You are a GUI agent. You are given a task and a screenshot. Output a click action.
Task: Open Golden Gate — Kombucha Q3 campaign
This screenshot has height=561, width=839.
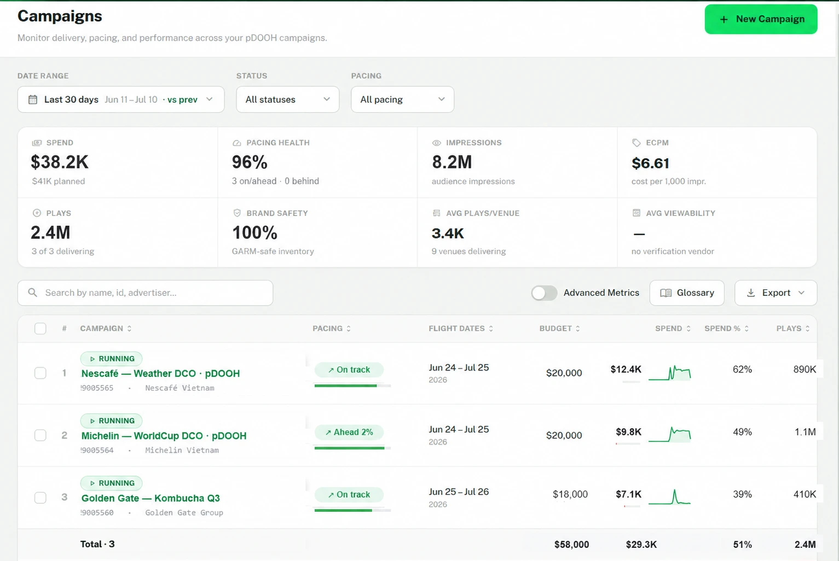[151, 498]
